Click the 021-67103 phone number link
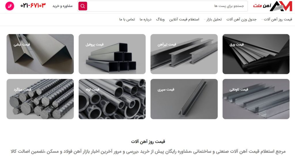The image size is (295, 159). coord(33,6)
